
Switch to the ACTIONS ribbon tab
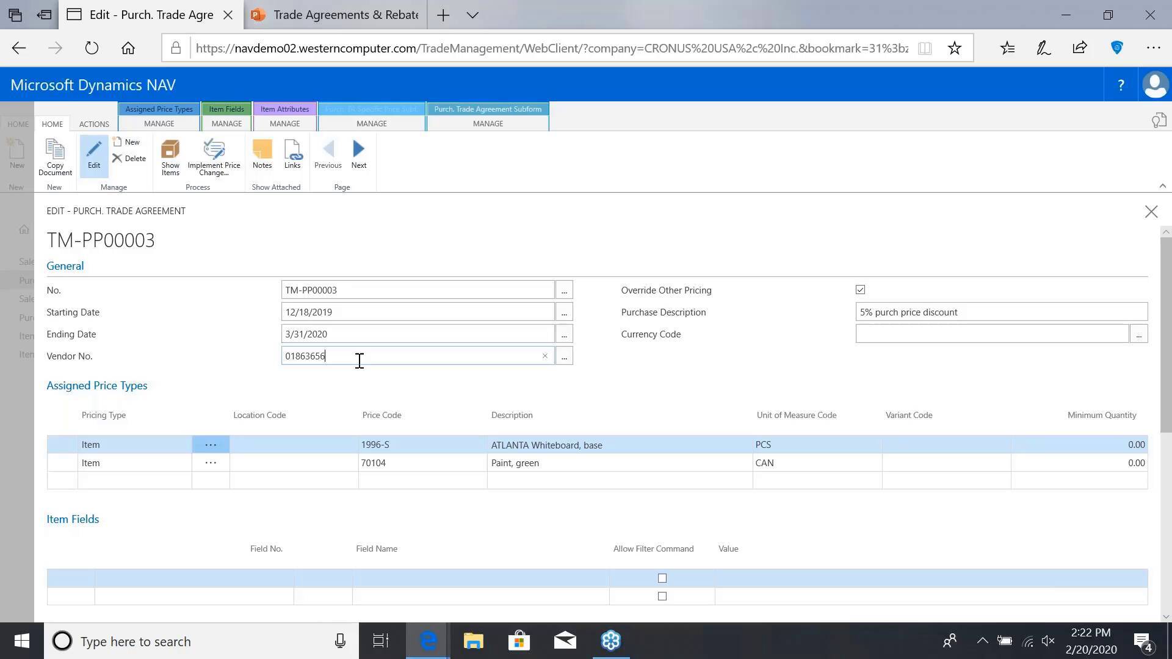point(94,124)
